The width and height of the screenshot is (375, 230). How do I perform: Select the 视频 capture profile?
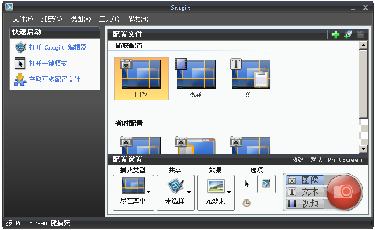pos(196,79)
